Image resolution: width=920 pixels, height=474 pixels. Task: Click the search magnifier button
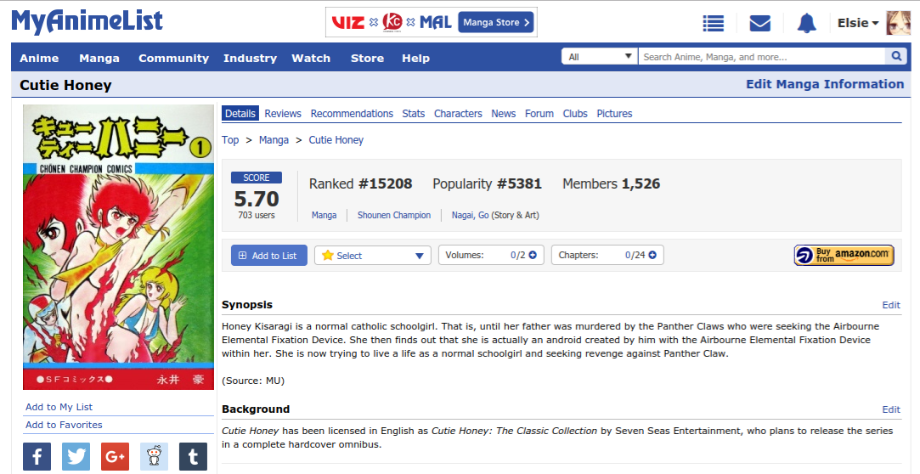pos(896,56)
